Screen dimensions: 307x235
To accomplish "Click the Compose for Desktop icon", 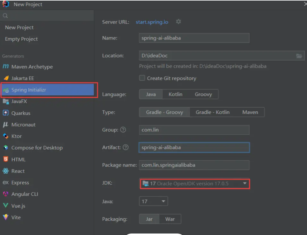I will [x=6, y=148].
